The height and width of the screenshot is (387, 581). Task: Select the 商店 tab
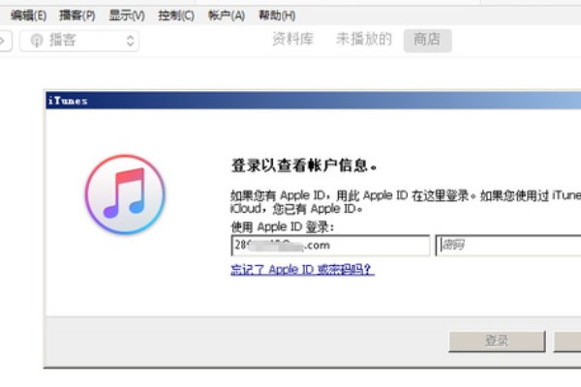click(427, 40)
